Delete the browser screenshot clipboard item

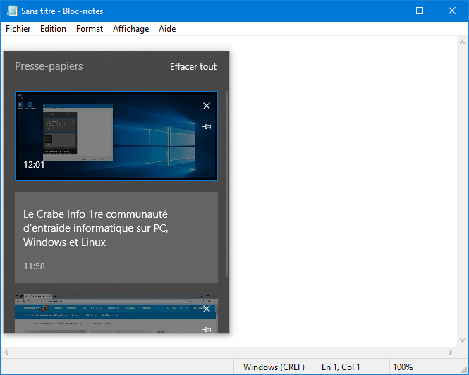tap(207, 309)
